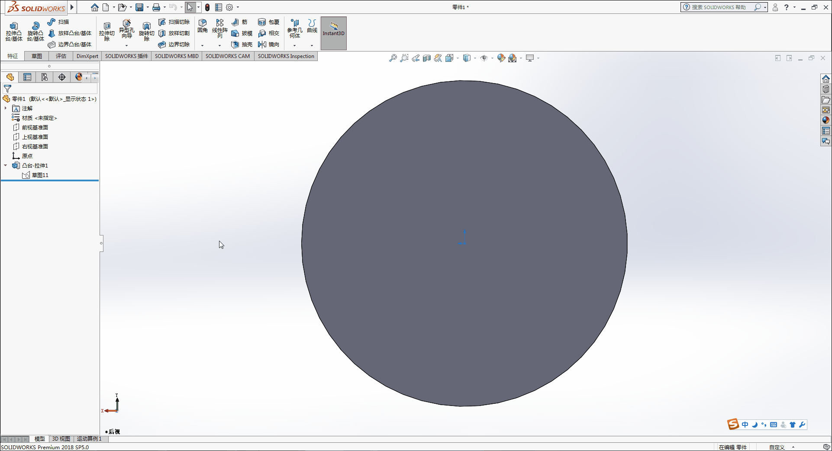
Task: Select the Revolved Cut tool (旋转切除)
Action: 147,32
